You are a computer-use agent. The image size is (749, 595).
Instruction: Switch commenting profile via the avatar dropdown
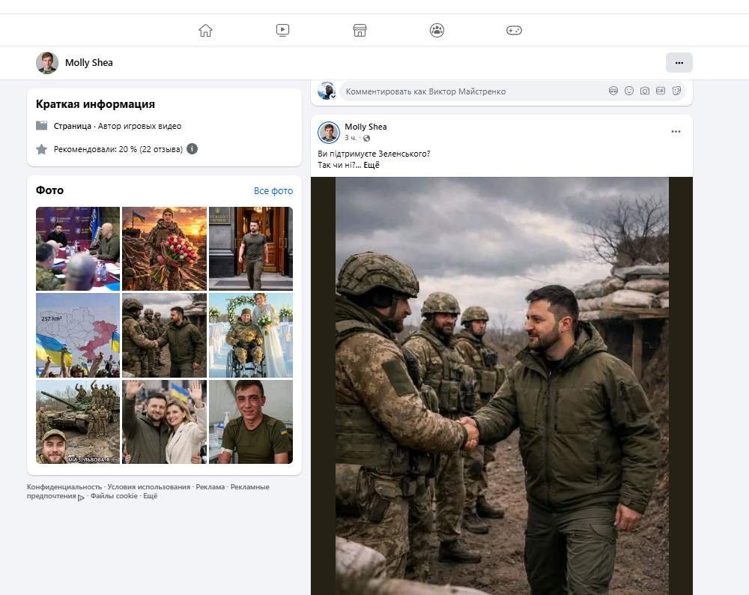click(x=327, y=91)
